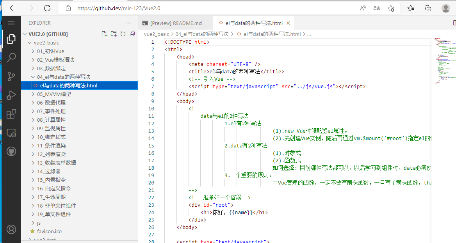The width and height of the screenshot is (456, 243).
Task: Click the code minimap overview
Action: tap(445, 60)
